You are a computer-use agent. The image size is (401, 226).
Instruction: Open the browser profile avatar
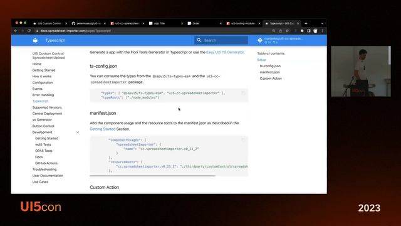pyautogui.click(x=315, y=31)
